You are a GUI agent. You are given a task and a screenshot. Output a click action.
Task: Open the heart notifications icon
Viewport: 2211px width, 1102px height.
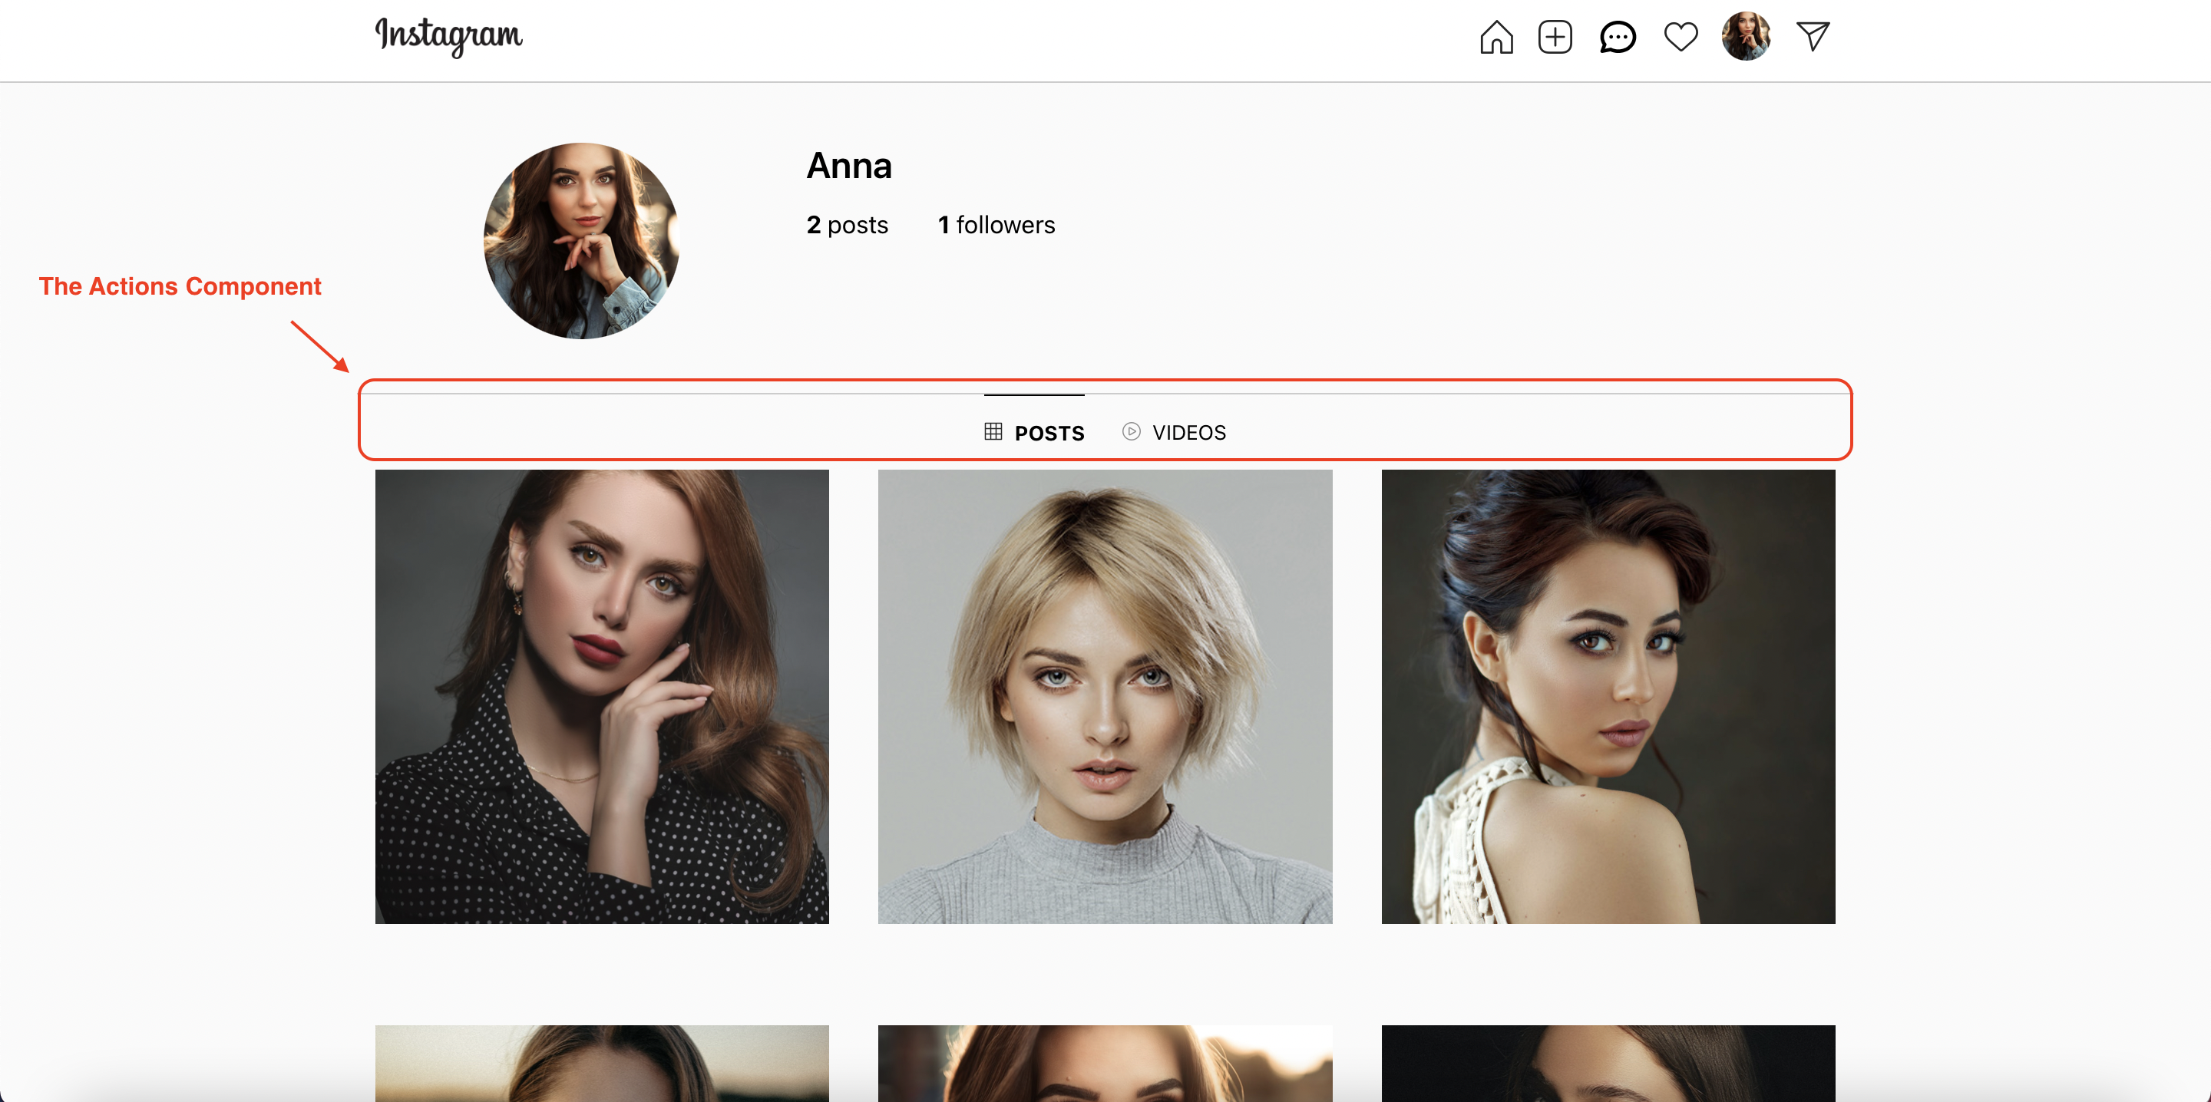(x=1681, y=37)
